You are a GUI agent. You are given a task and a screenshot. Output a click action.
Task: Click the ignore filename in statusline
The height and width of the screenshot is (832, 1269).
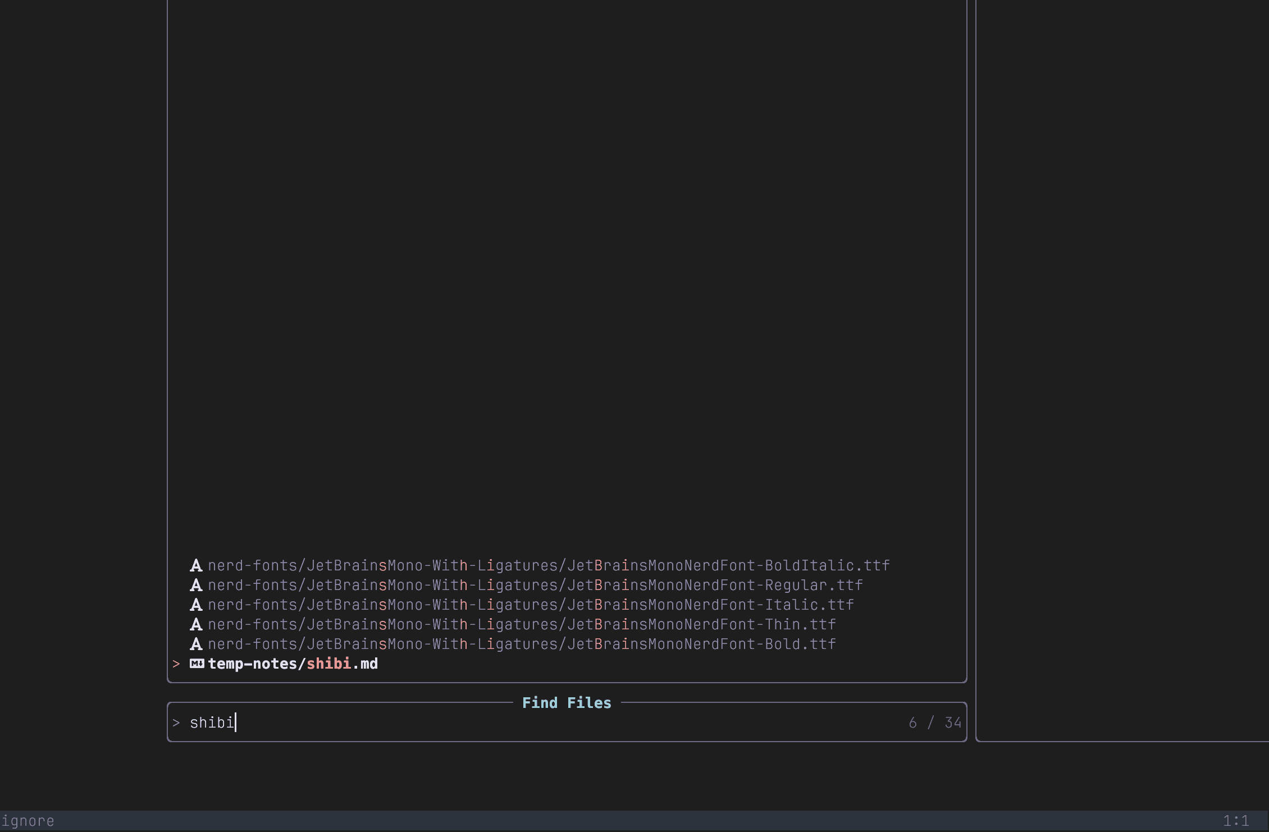tap(28, 821)
